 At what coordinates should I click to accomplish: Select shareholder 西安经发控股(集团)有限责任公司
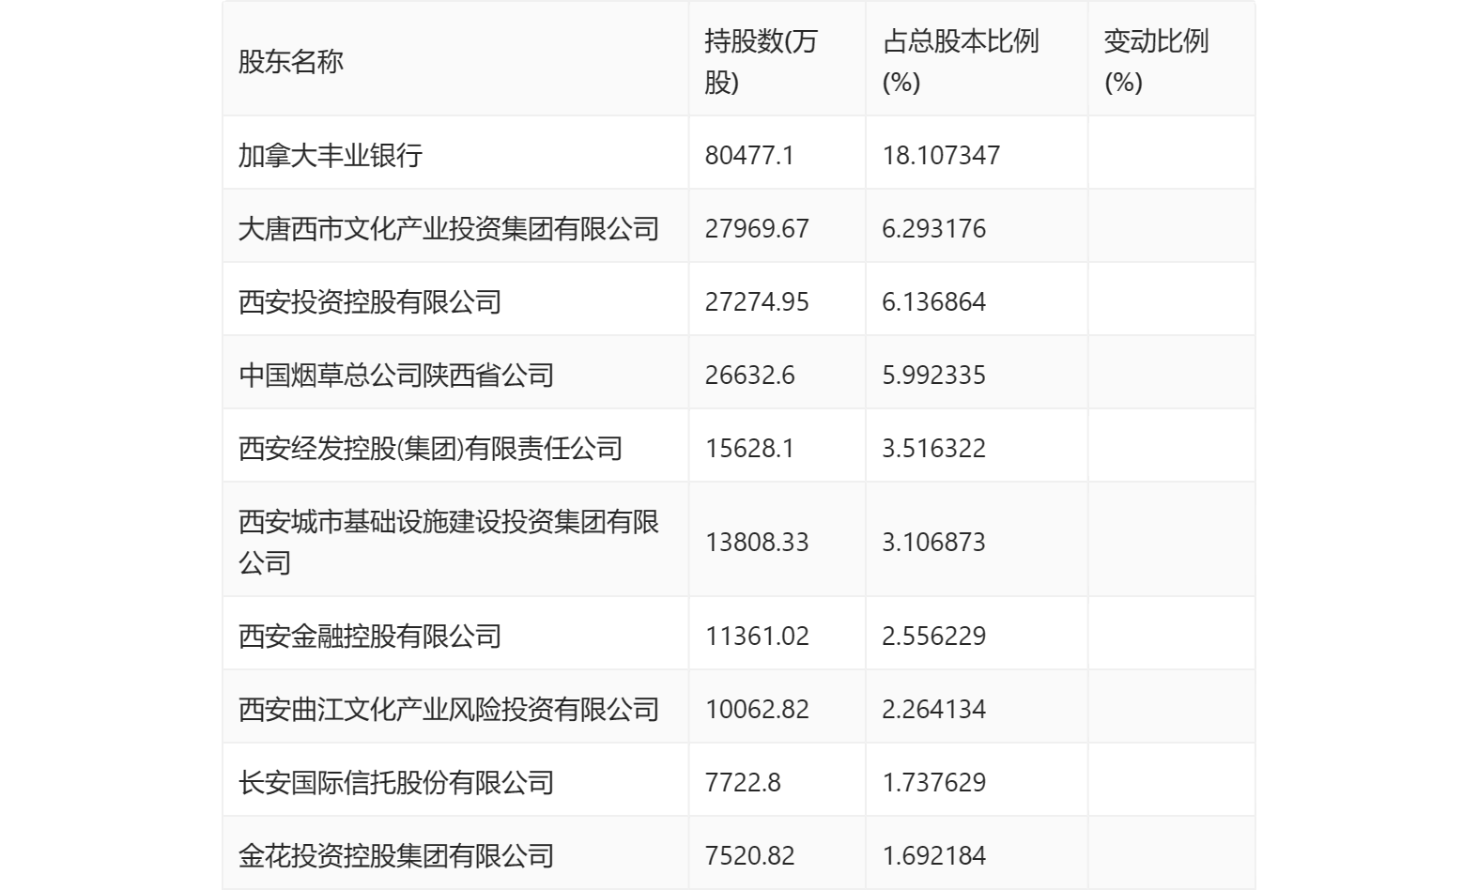[x=431, y=448]
